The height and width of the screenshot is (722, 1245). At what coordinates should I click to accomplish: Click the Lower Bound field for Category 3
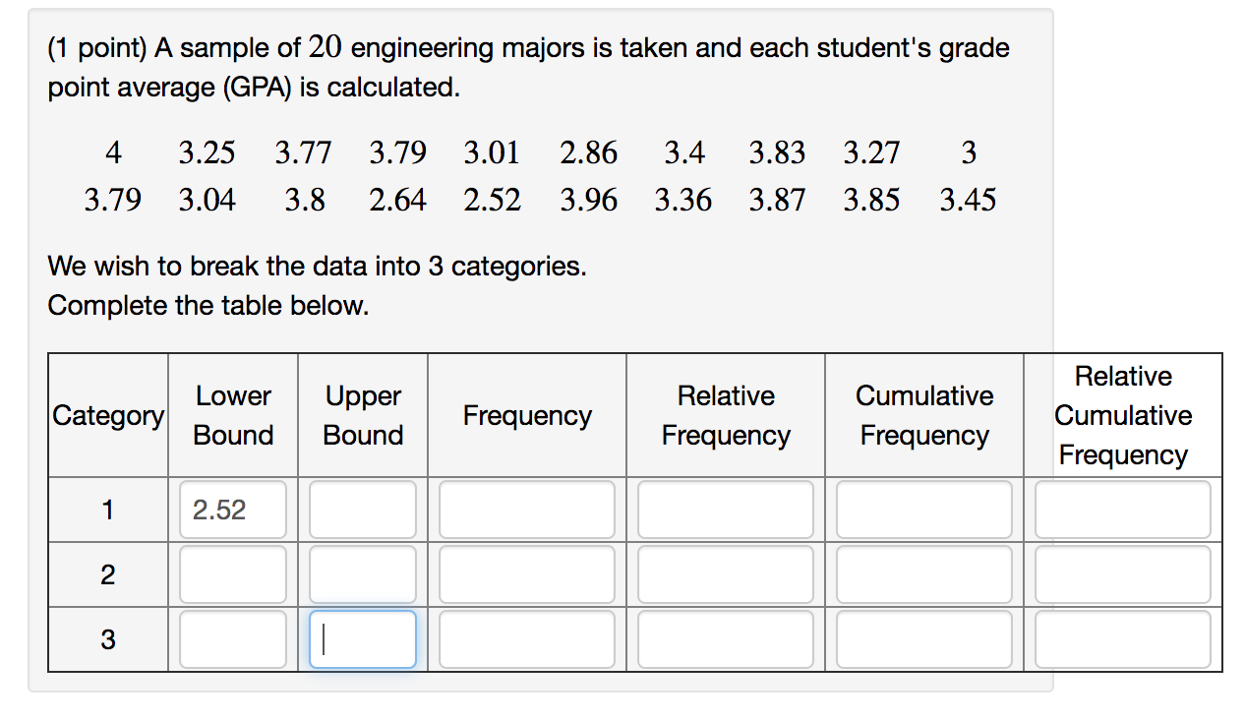(232, 639)
